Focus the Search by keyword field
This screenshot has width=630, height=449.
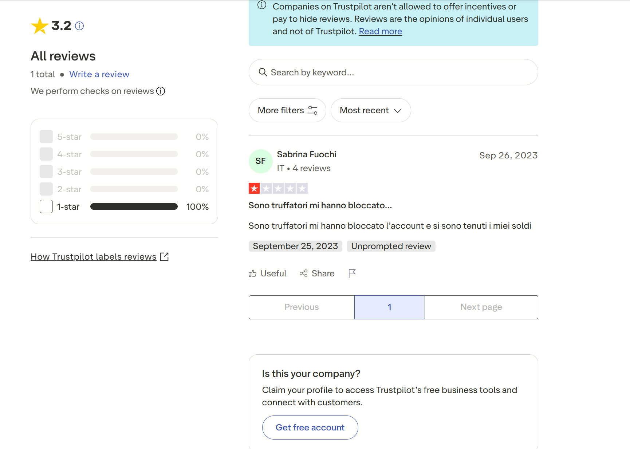[x=393, y=72]
